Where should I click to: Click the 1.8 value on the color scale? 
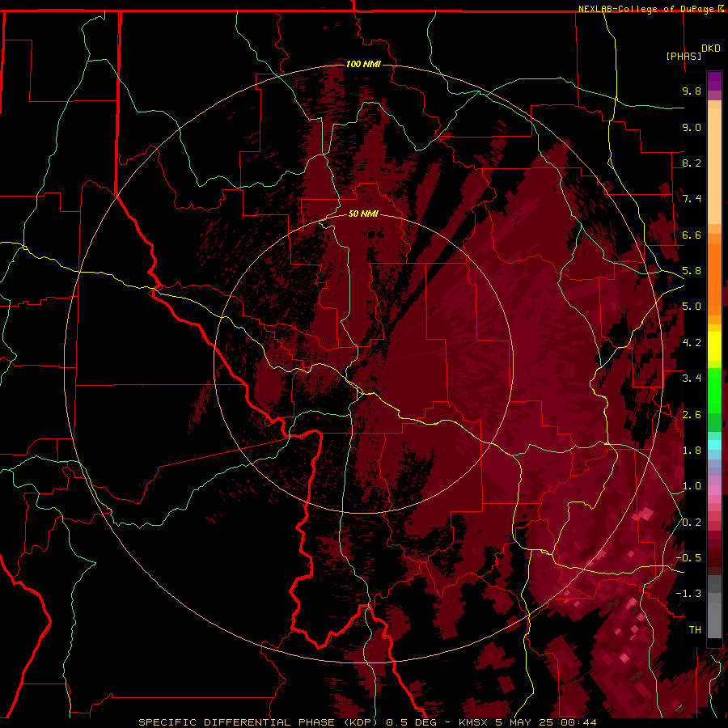pos(692,451)
